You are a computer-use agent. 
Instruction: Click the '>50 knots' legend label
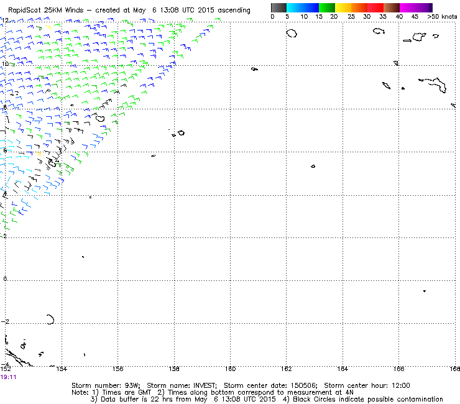click(442, 17)
